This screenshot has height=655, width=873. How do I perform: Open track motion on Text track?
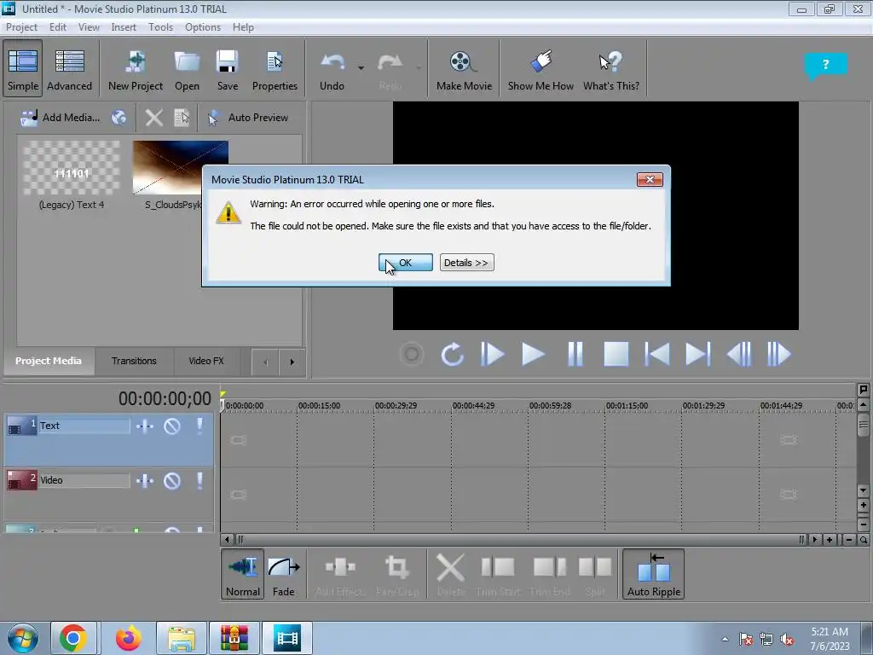point(145,426)
